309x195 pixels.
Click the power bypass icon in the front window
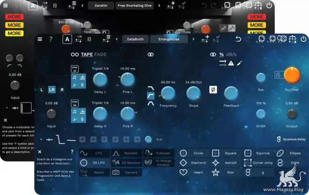pyautogui.click(x=303, y=39)
